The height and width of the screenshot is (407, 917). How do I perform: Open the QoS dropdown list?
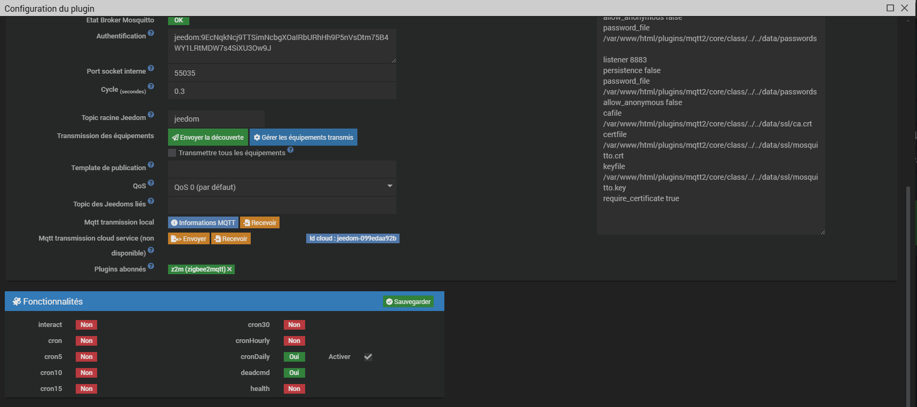pyautogui.click(x=282, y=187)
